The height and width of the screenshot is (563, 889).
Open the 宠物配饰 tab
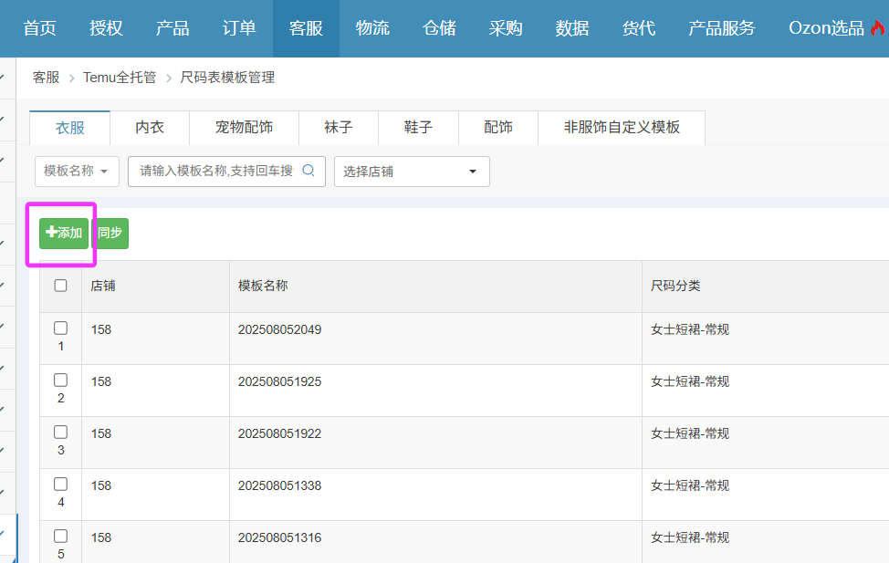pyautogui.click(x=244, y=128)
